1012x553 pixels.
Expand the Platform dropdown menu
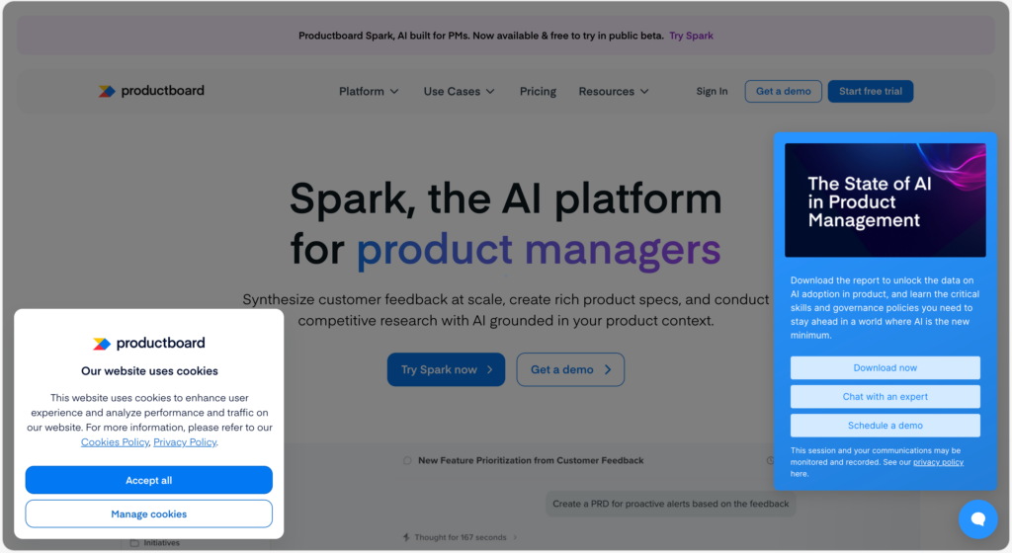(369, 92)
